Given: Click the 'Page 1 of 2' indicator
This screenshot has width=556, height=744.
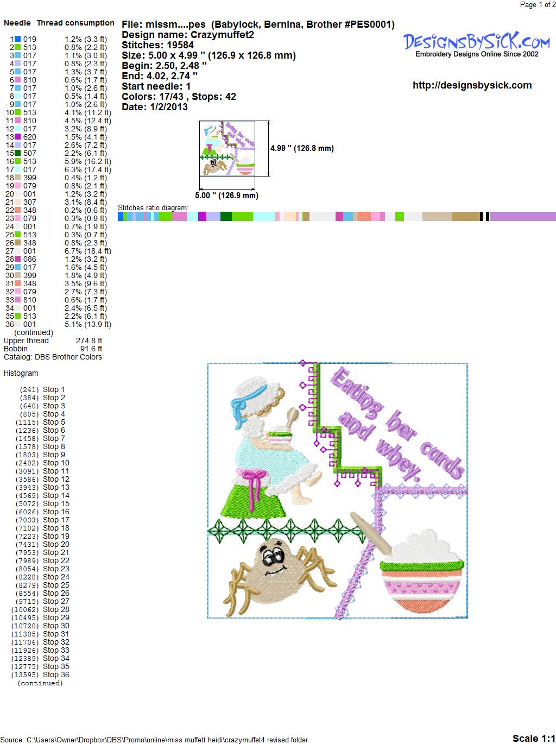Looking at the screenshot, I should 537,5.
